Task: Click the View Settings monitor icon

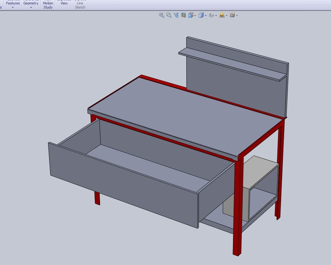Action: [232, 15]
